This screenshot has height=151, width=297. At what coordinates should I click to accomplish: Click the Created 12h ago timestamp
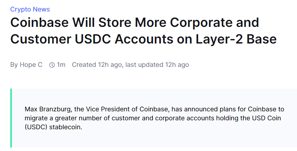pyautogui.click(x=97, y=65)
